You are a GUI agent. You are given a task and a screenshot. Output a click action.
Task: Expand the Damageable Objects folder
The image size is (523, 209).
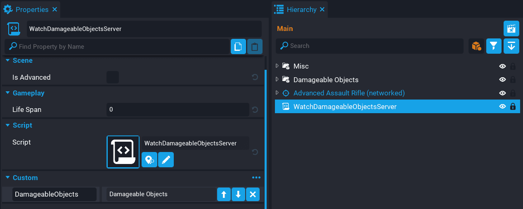click(277, 79)
